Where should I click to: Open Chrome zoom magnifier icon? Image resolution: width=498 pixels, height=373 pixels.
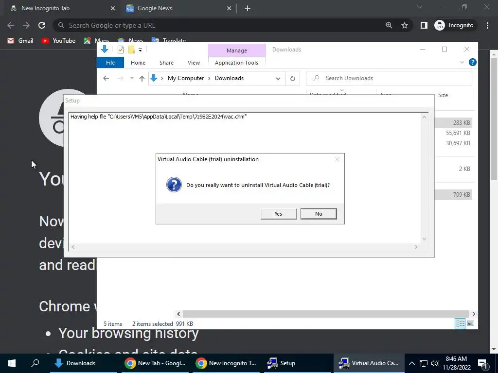point(389,25)
